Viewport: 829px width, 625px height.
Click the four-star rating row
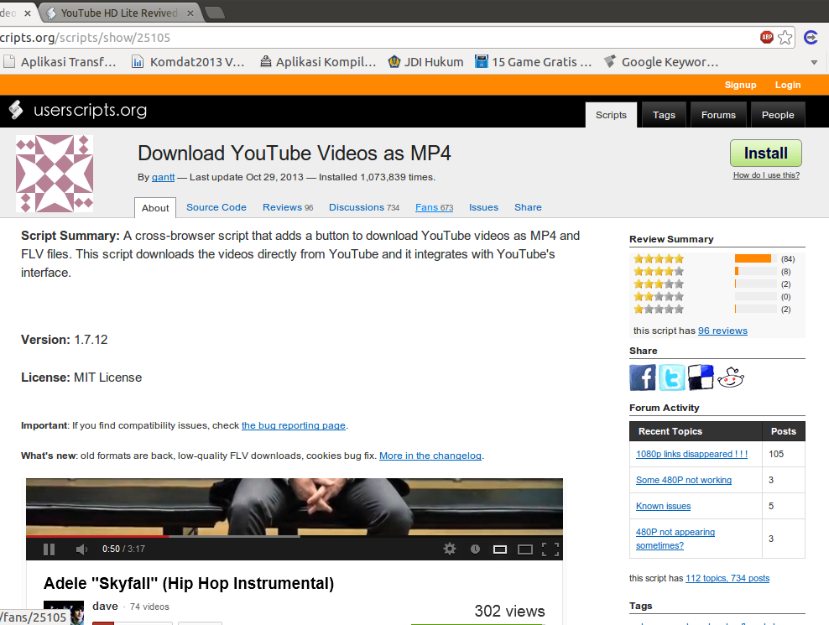coord(714,271)
